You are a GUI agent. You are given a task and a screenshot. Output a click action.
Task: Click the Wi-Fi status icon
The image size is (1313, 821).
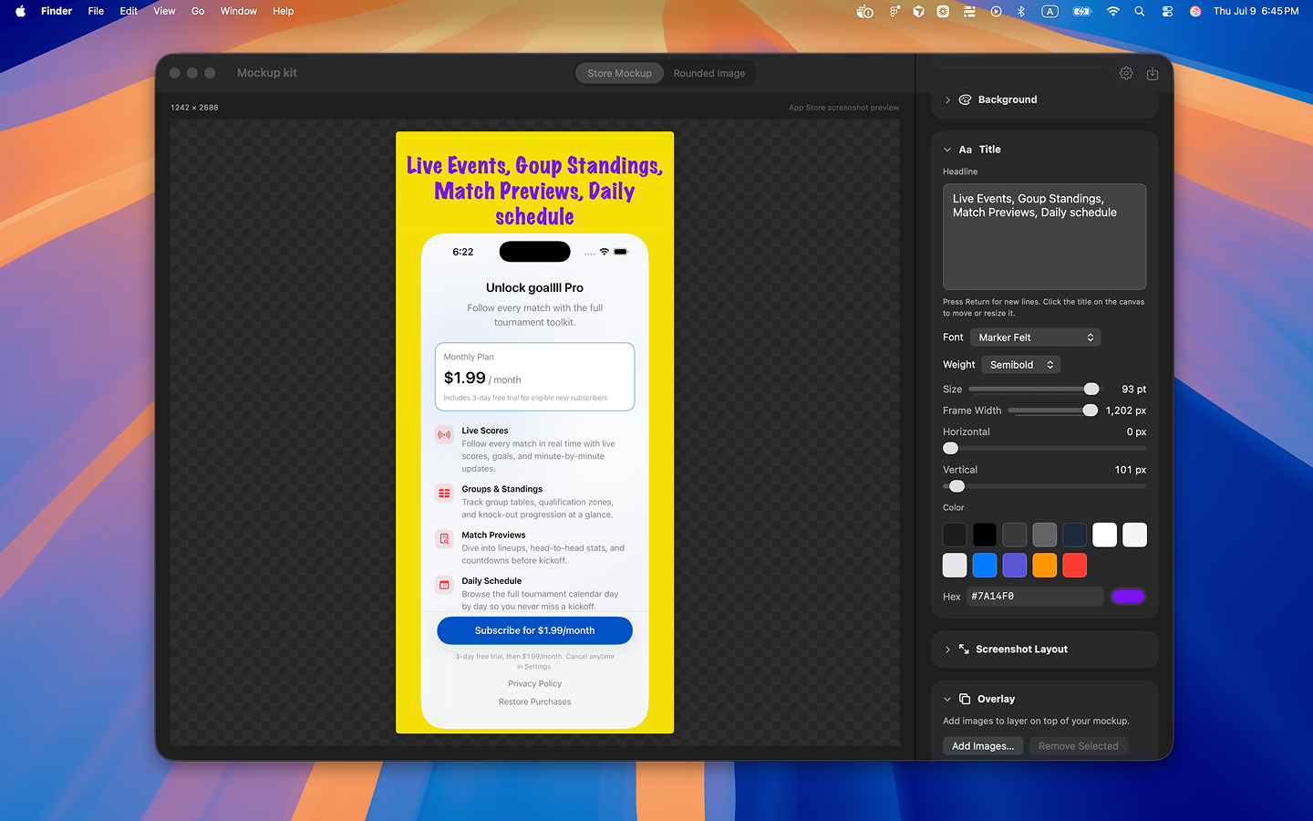tap(1112, 11)
